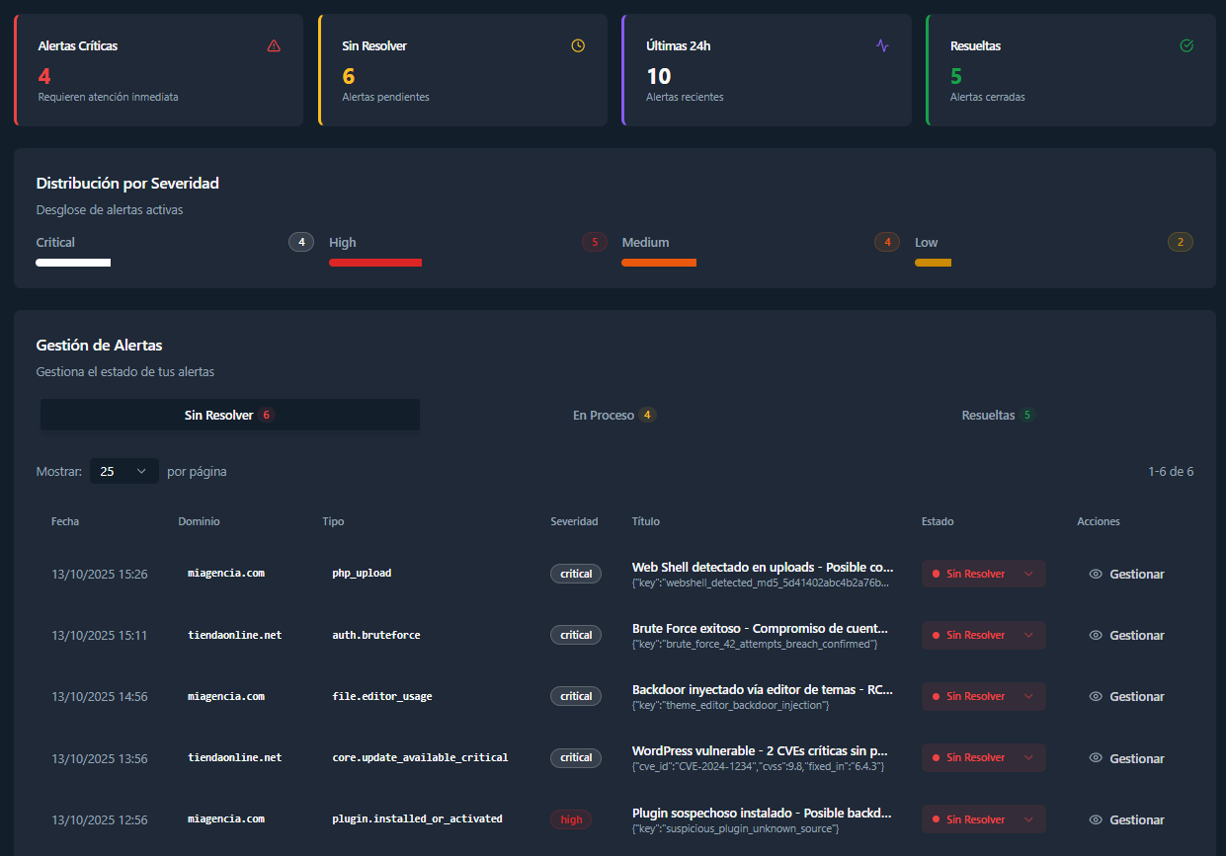Click the Critical count badge showing 4
Viewport: 1226px width, 856px height.
[x=301, y=242]
